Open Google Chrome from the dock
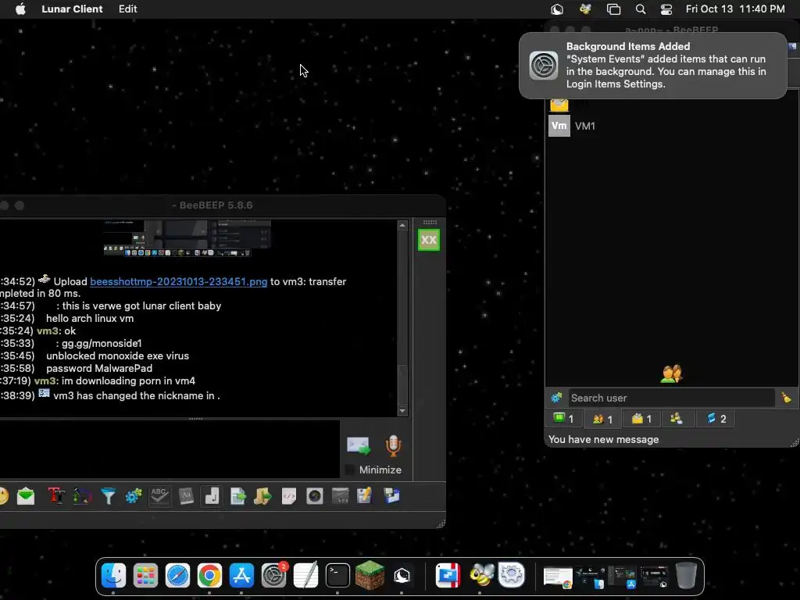Viewport: 800px width, 600px height. point(209,576)
